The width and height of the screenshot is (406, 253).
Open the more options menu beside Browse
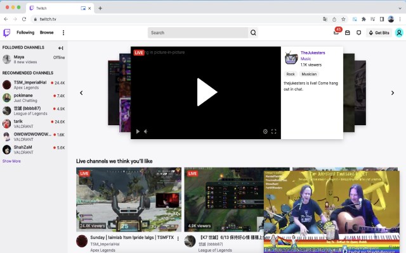click(x=63, y=32)
